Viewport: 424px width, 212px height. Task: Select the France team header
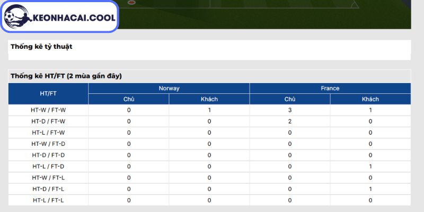click(x=330, y=88)
